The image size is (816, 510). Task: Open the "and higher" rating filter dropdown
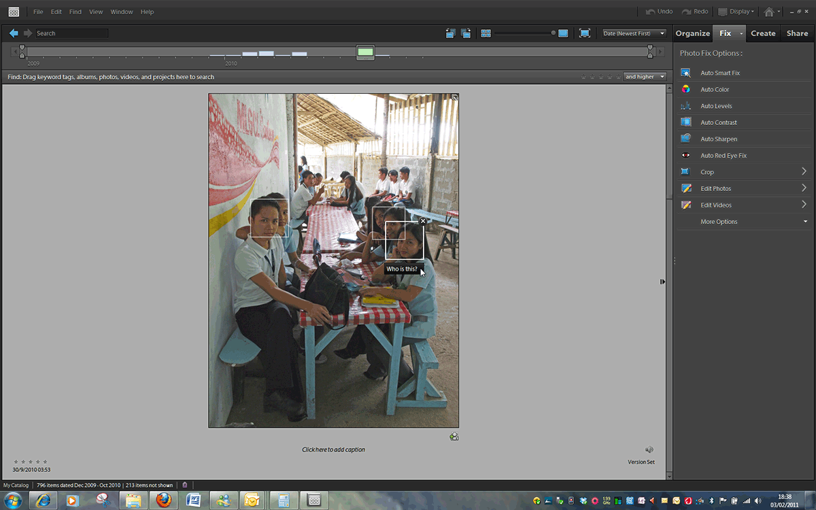644,77
